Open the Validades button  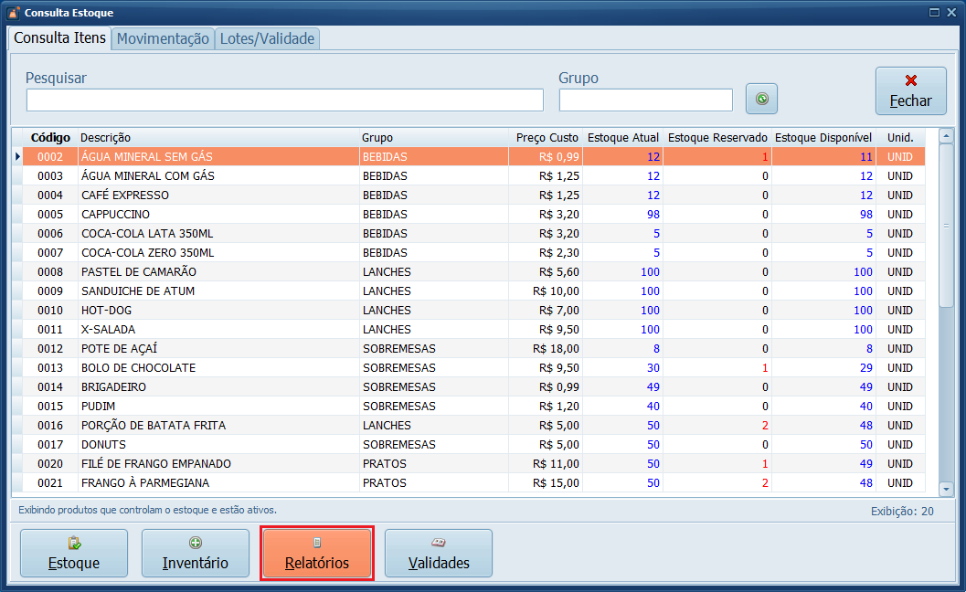tap(438, 553)
